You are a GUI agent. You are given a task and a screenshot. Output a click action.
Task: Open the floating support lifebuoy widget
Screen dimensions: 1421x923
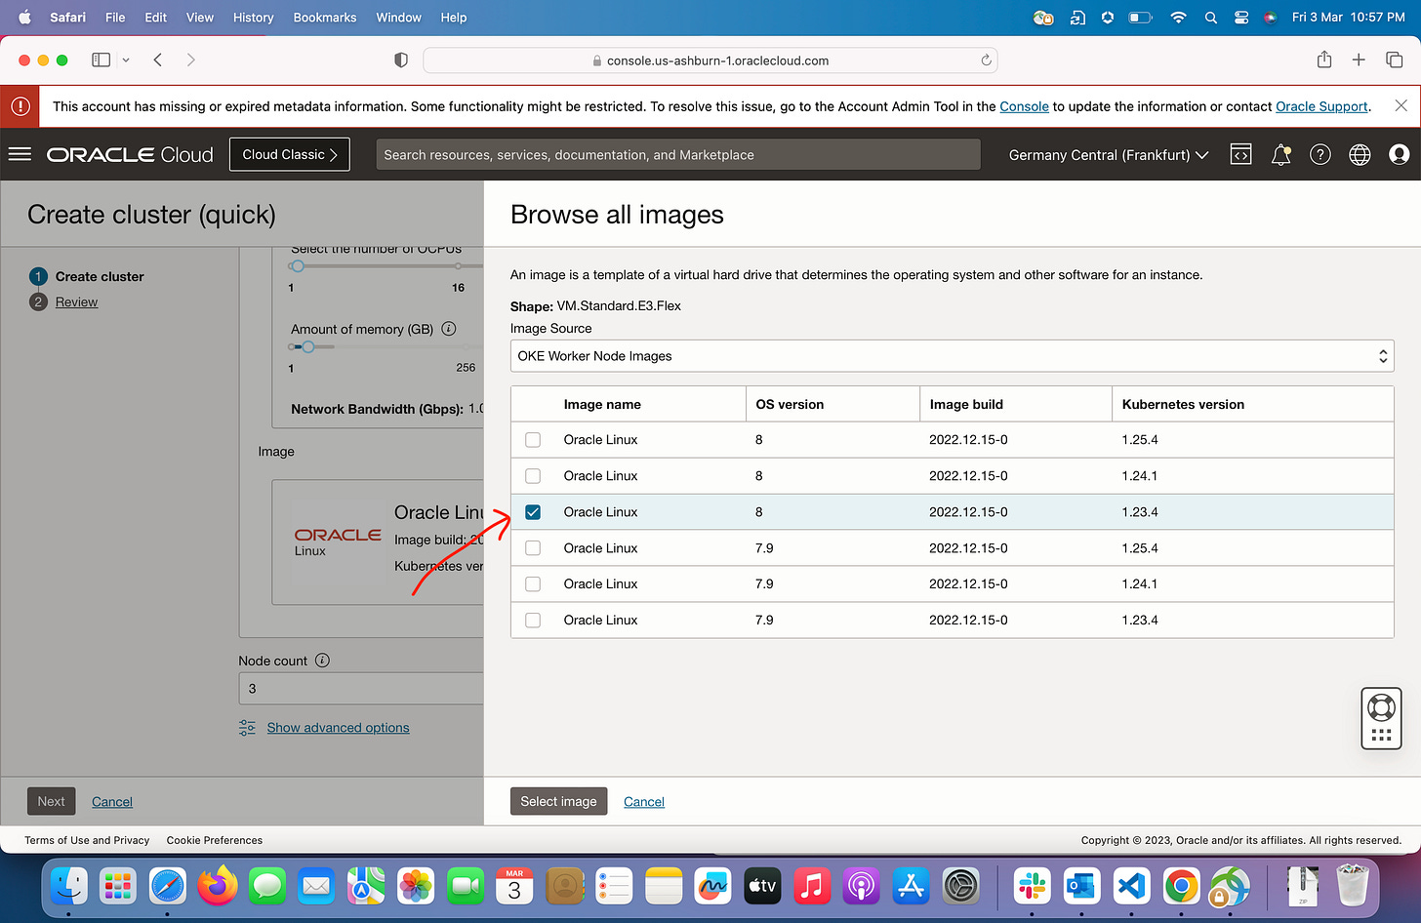(1381, 719)
